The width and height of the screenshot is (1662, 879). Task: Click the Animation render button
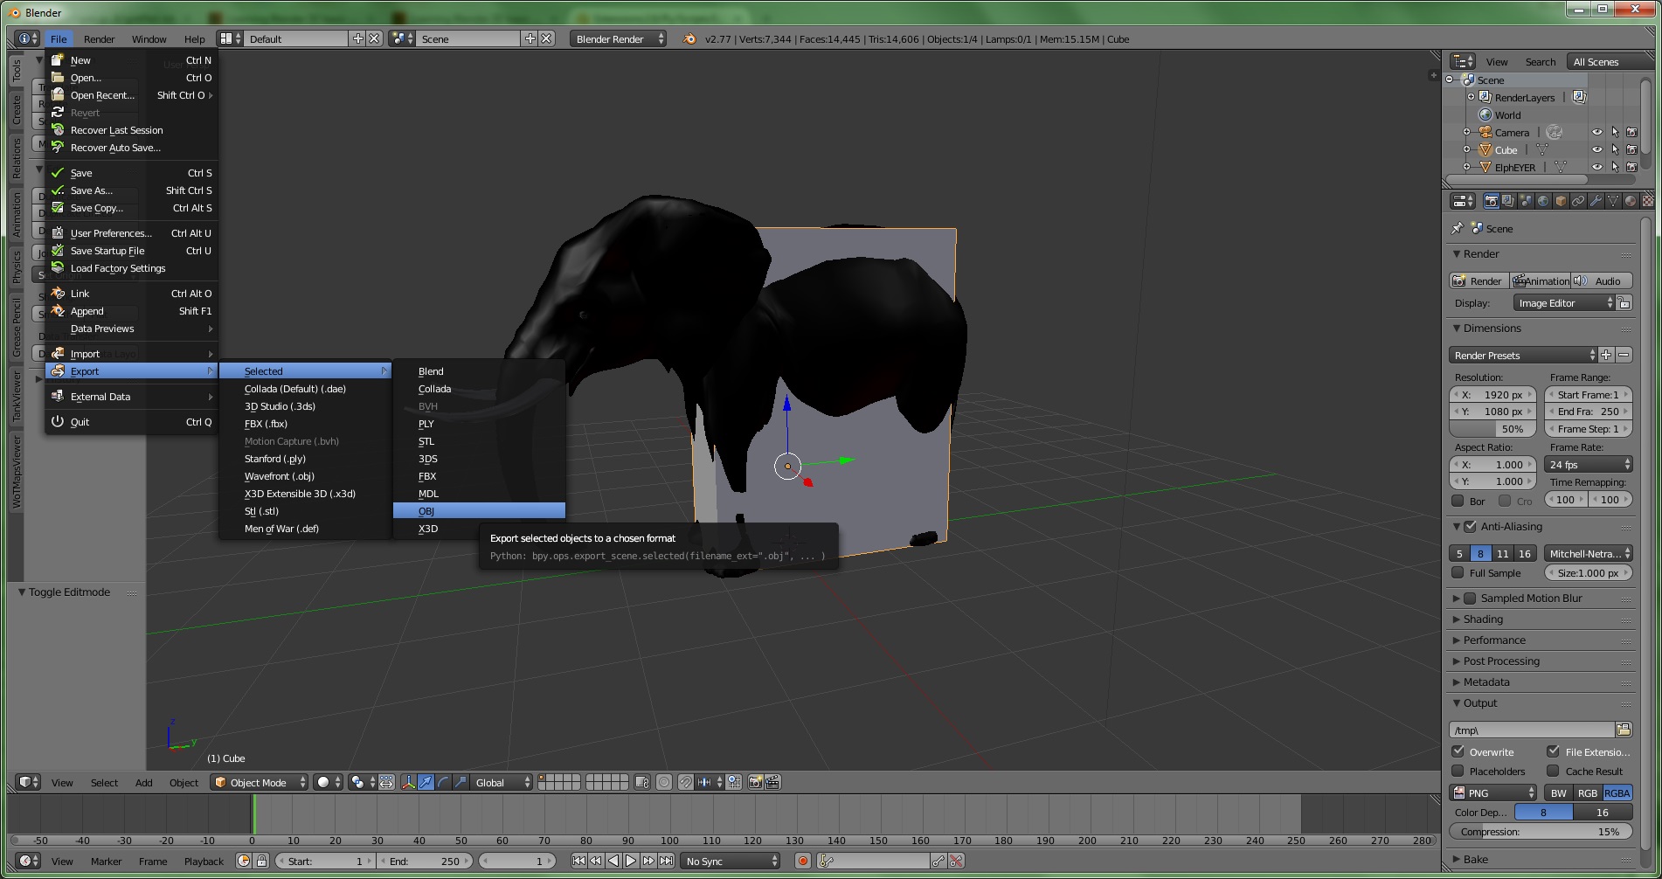pos(1541,280)
